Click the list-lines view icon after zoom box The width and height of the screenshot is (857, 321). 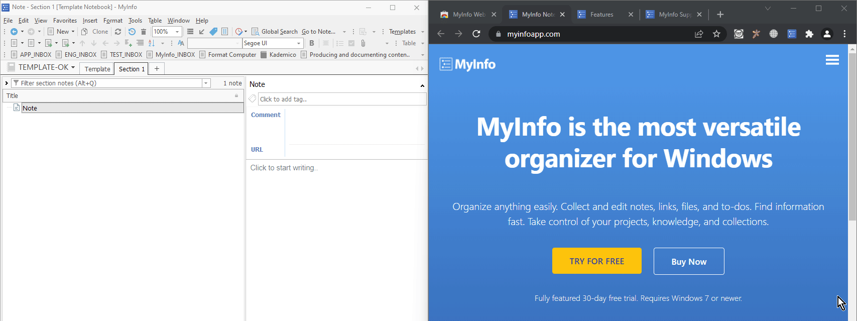190,32
